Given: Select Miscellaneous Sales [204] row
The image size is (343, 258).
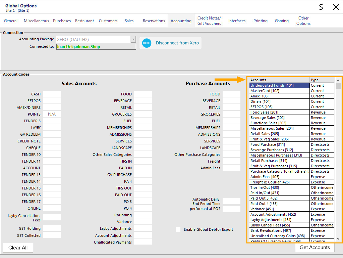Looking at the screenshot, I should tap(292, 128).
